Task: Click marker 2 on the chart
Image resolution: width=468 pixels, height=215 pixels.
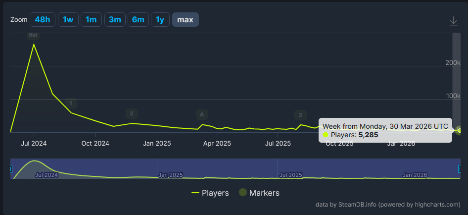Action: pyautogui.click(x=132, y=113)
